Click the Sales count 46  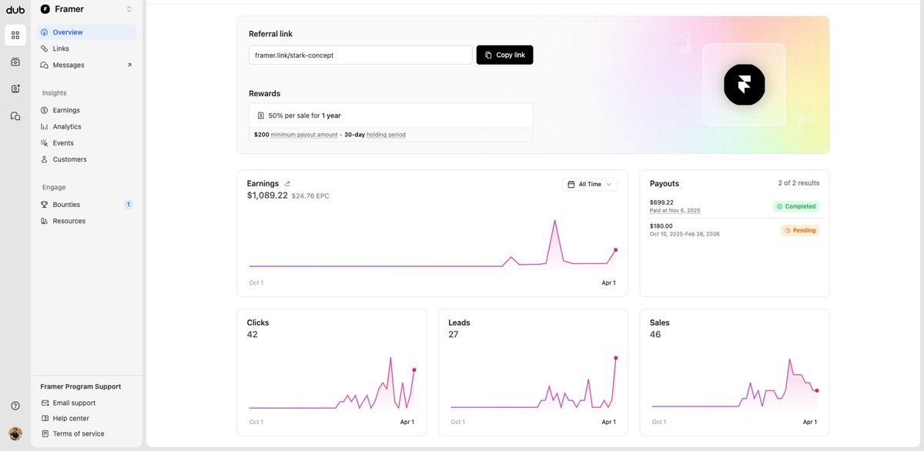tap(656, 335)
